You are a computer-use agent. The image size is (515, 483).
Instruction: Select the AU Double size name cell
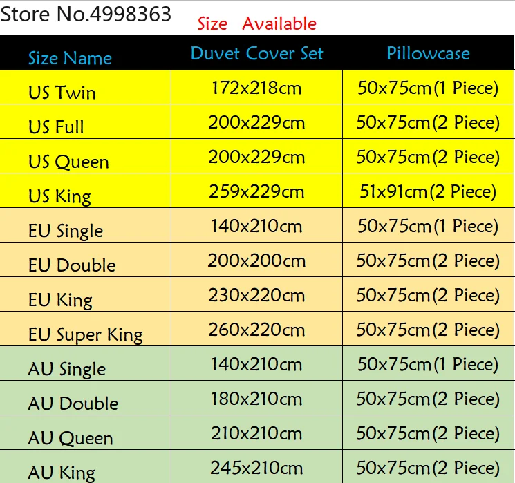[x=73, y=404]
